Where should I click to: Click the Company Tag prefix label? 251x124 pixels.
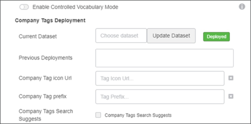[x=43, y=96]
